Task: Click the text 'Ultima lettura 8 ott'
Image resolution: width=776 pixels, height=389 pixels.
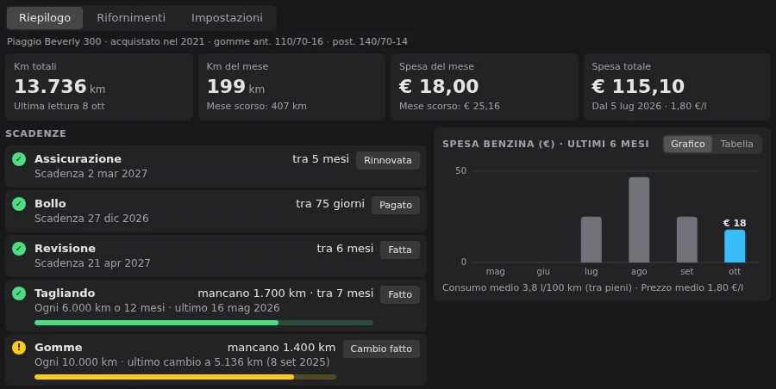Action: [x=59, y=106]
